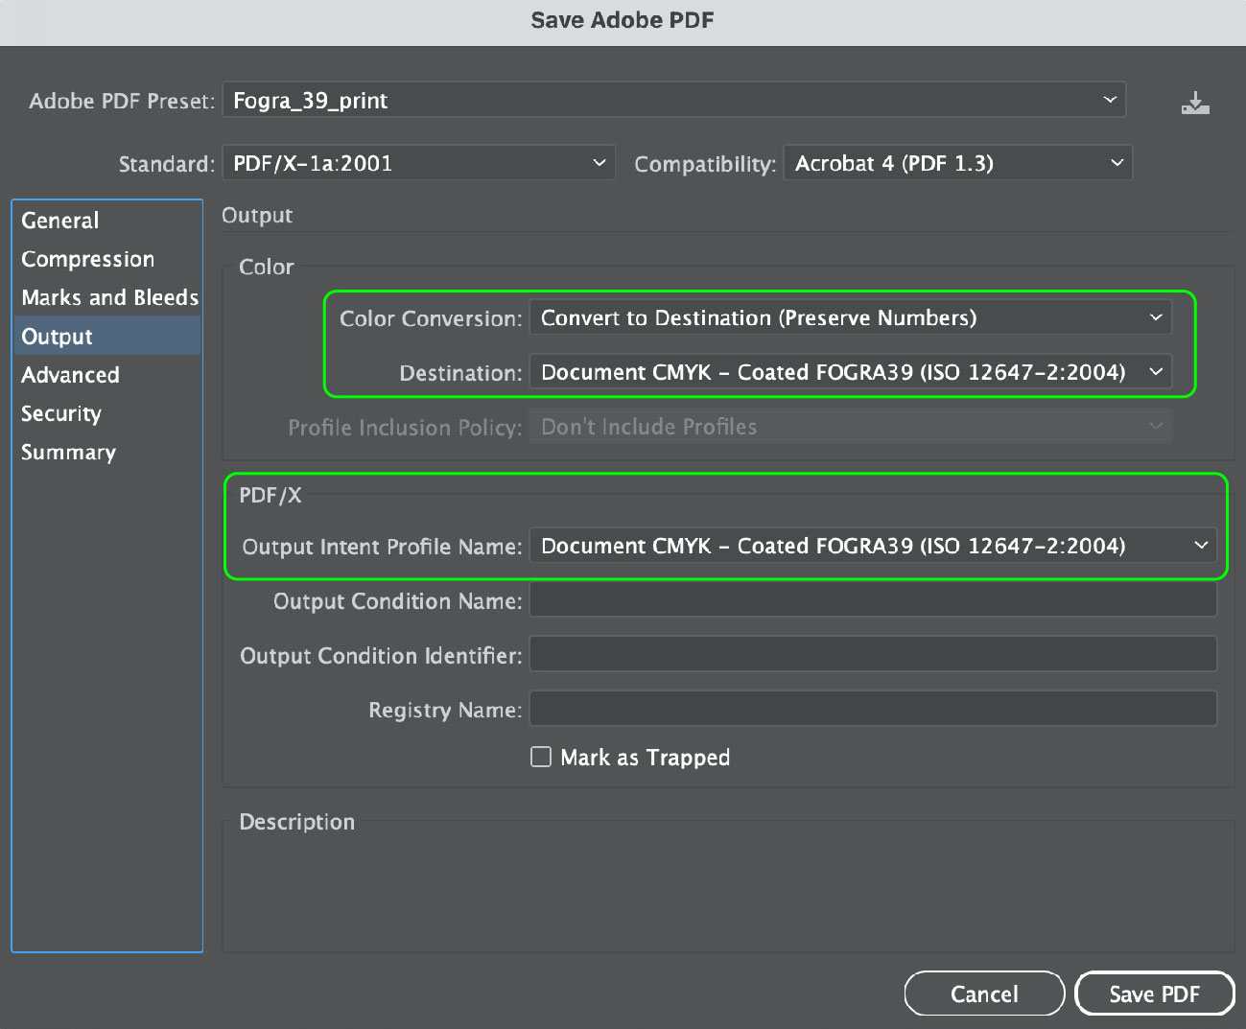Select the Compression section
1246x1029 pixels.
click(x=106, y=259)
